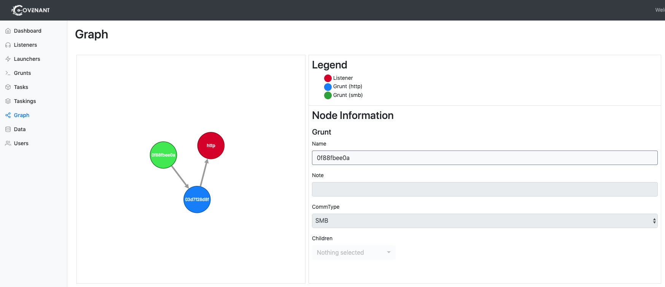Click the Covenant logo in header
Image resolution: width=665 pixels, height=287 pixels.
click(x=31, y=10)
